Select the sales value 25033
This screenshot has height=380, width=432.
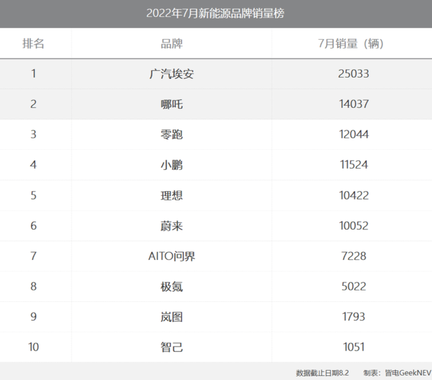(354, 74)
